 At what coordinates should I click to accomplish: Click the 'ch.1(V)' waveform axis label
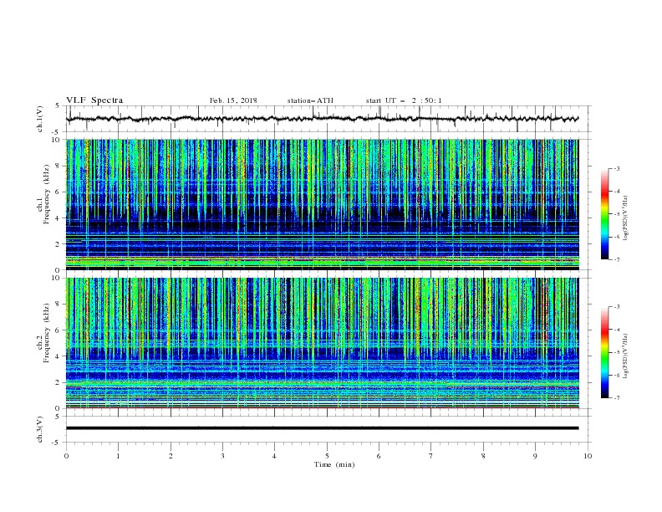pyautogui.click(x=40, y=119)
